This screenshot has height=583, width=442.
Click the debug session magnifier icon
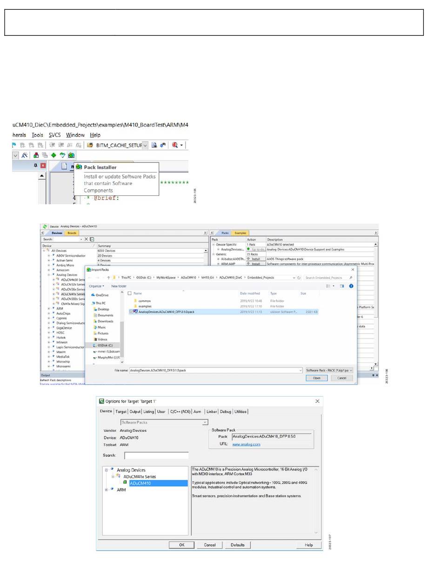(x=176, y=145)
